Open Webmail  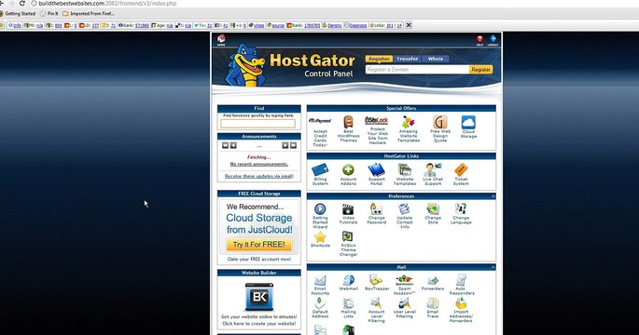(348, 283)
